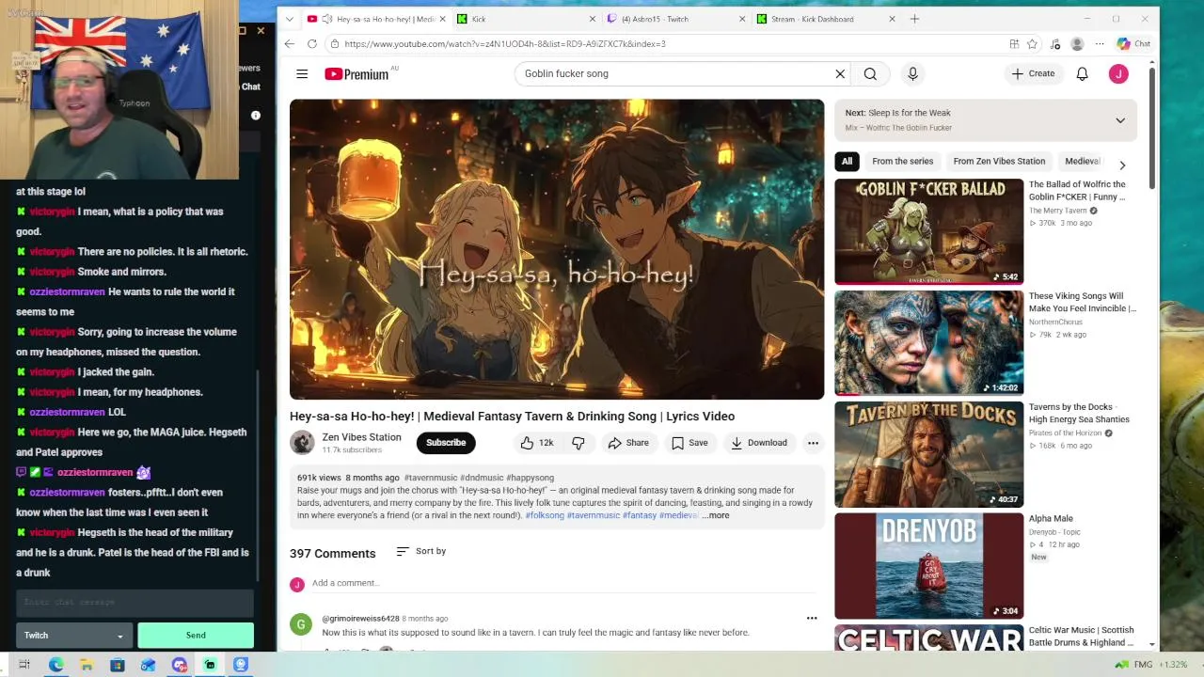Viewport: 1204px width, 677px height.
Task: Open the Sort by comments menu
Action: pos(420,551)
